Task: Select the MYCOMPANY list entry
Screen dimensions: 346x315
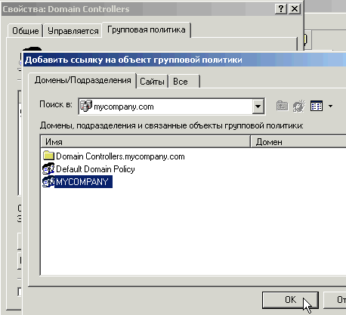Action: (x=82, y=182)
